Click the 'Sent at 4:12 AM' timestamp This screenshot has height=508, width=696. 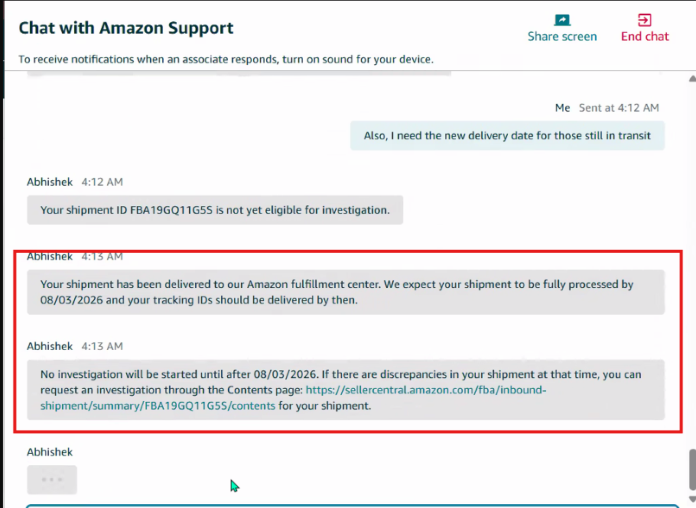point(619,108)
